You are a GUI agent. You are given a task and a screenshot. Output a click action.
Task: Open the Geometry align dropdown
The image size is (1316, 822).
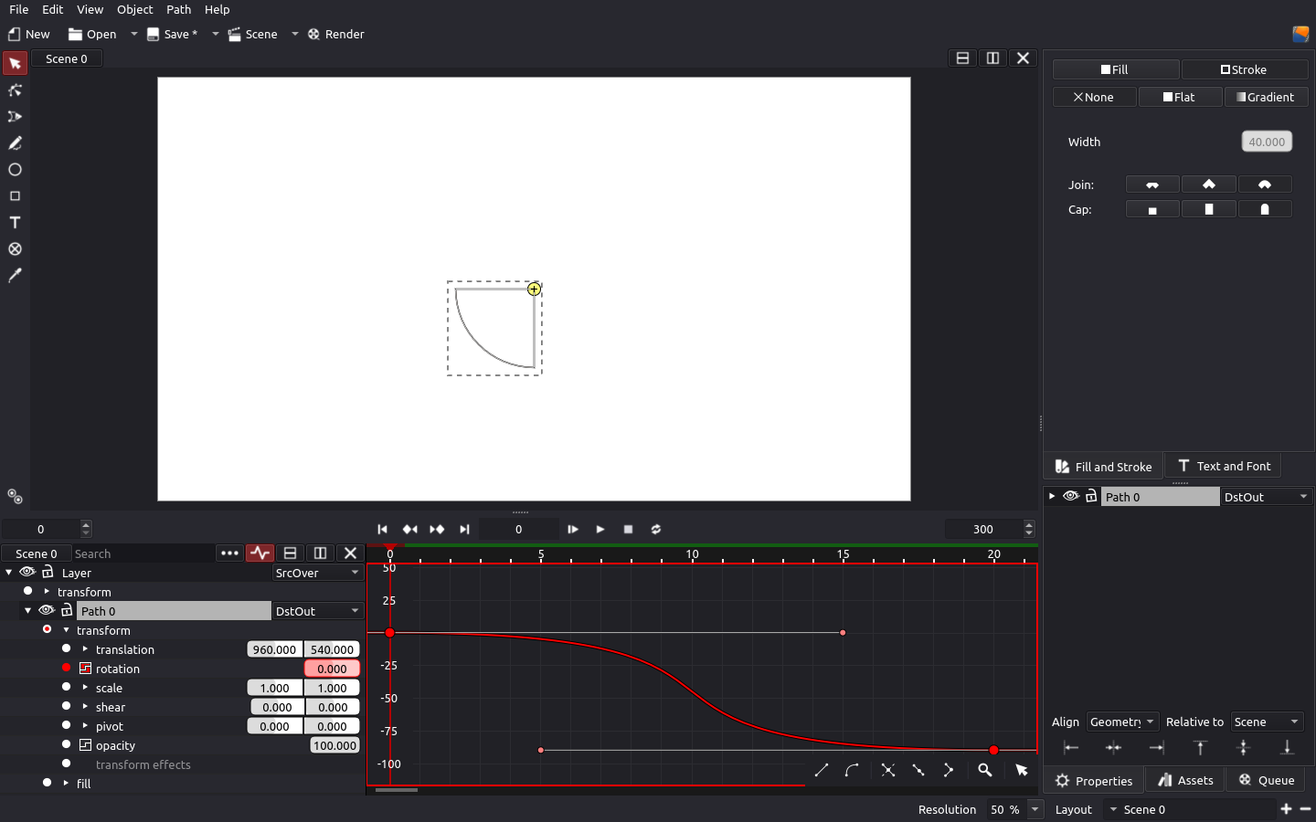click(x=1122, y=722)
